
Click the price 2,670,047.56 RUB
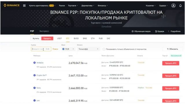pyautogui.click(x=78, y=63)
